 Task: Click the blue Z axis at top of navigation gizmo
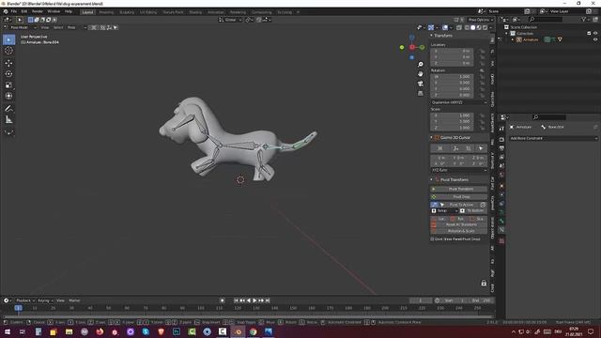click(x=411, y=38)
